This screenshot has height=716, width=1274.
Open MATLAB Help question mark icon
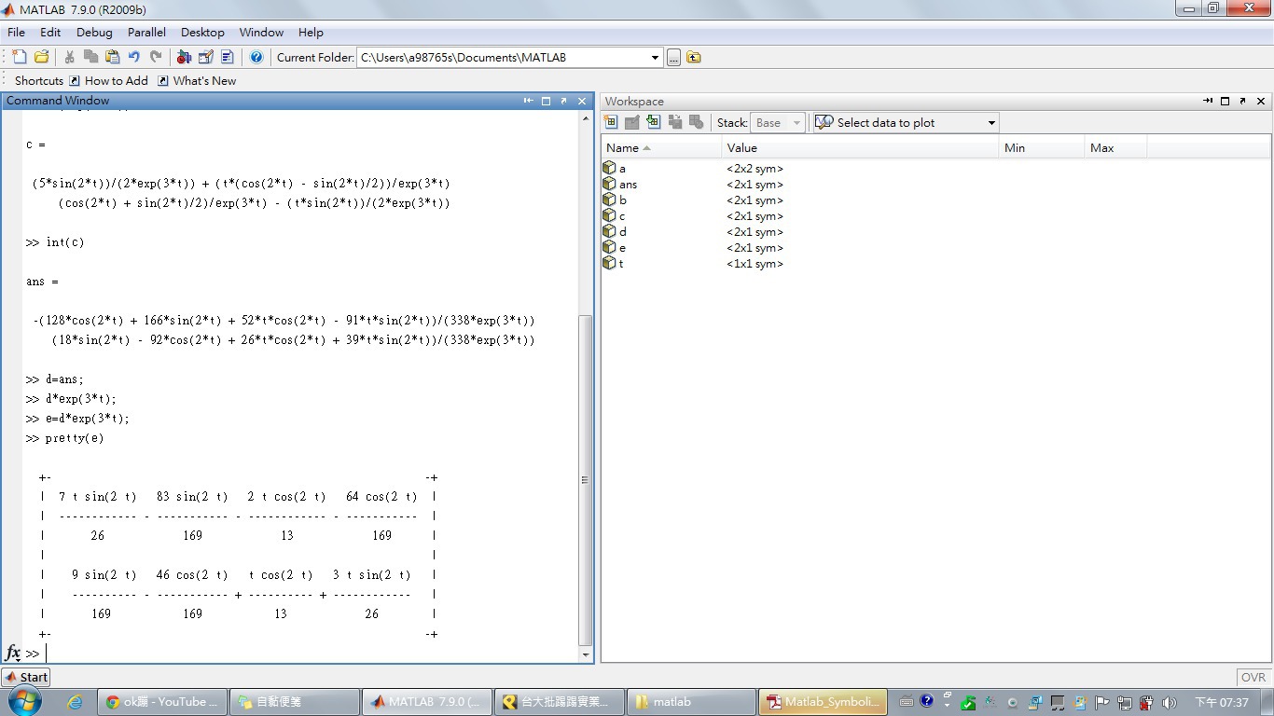[256, 57]
